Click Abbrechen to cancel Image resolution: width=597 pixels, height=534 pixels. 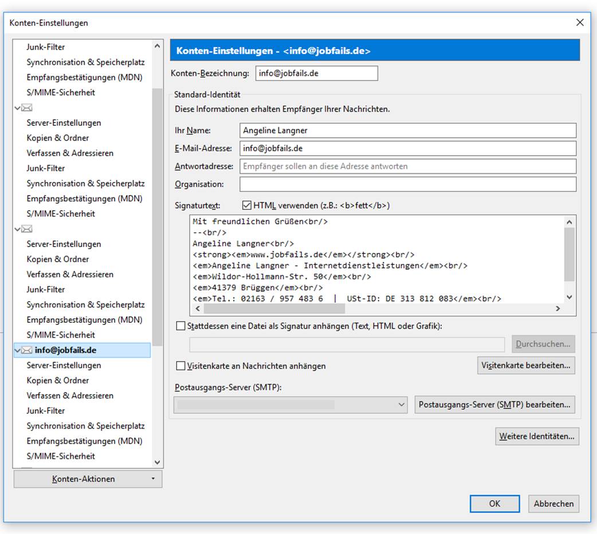pos(553,504)
